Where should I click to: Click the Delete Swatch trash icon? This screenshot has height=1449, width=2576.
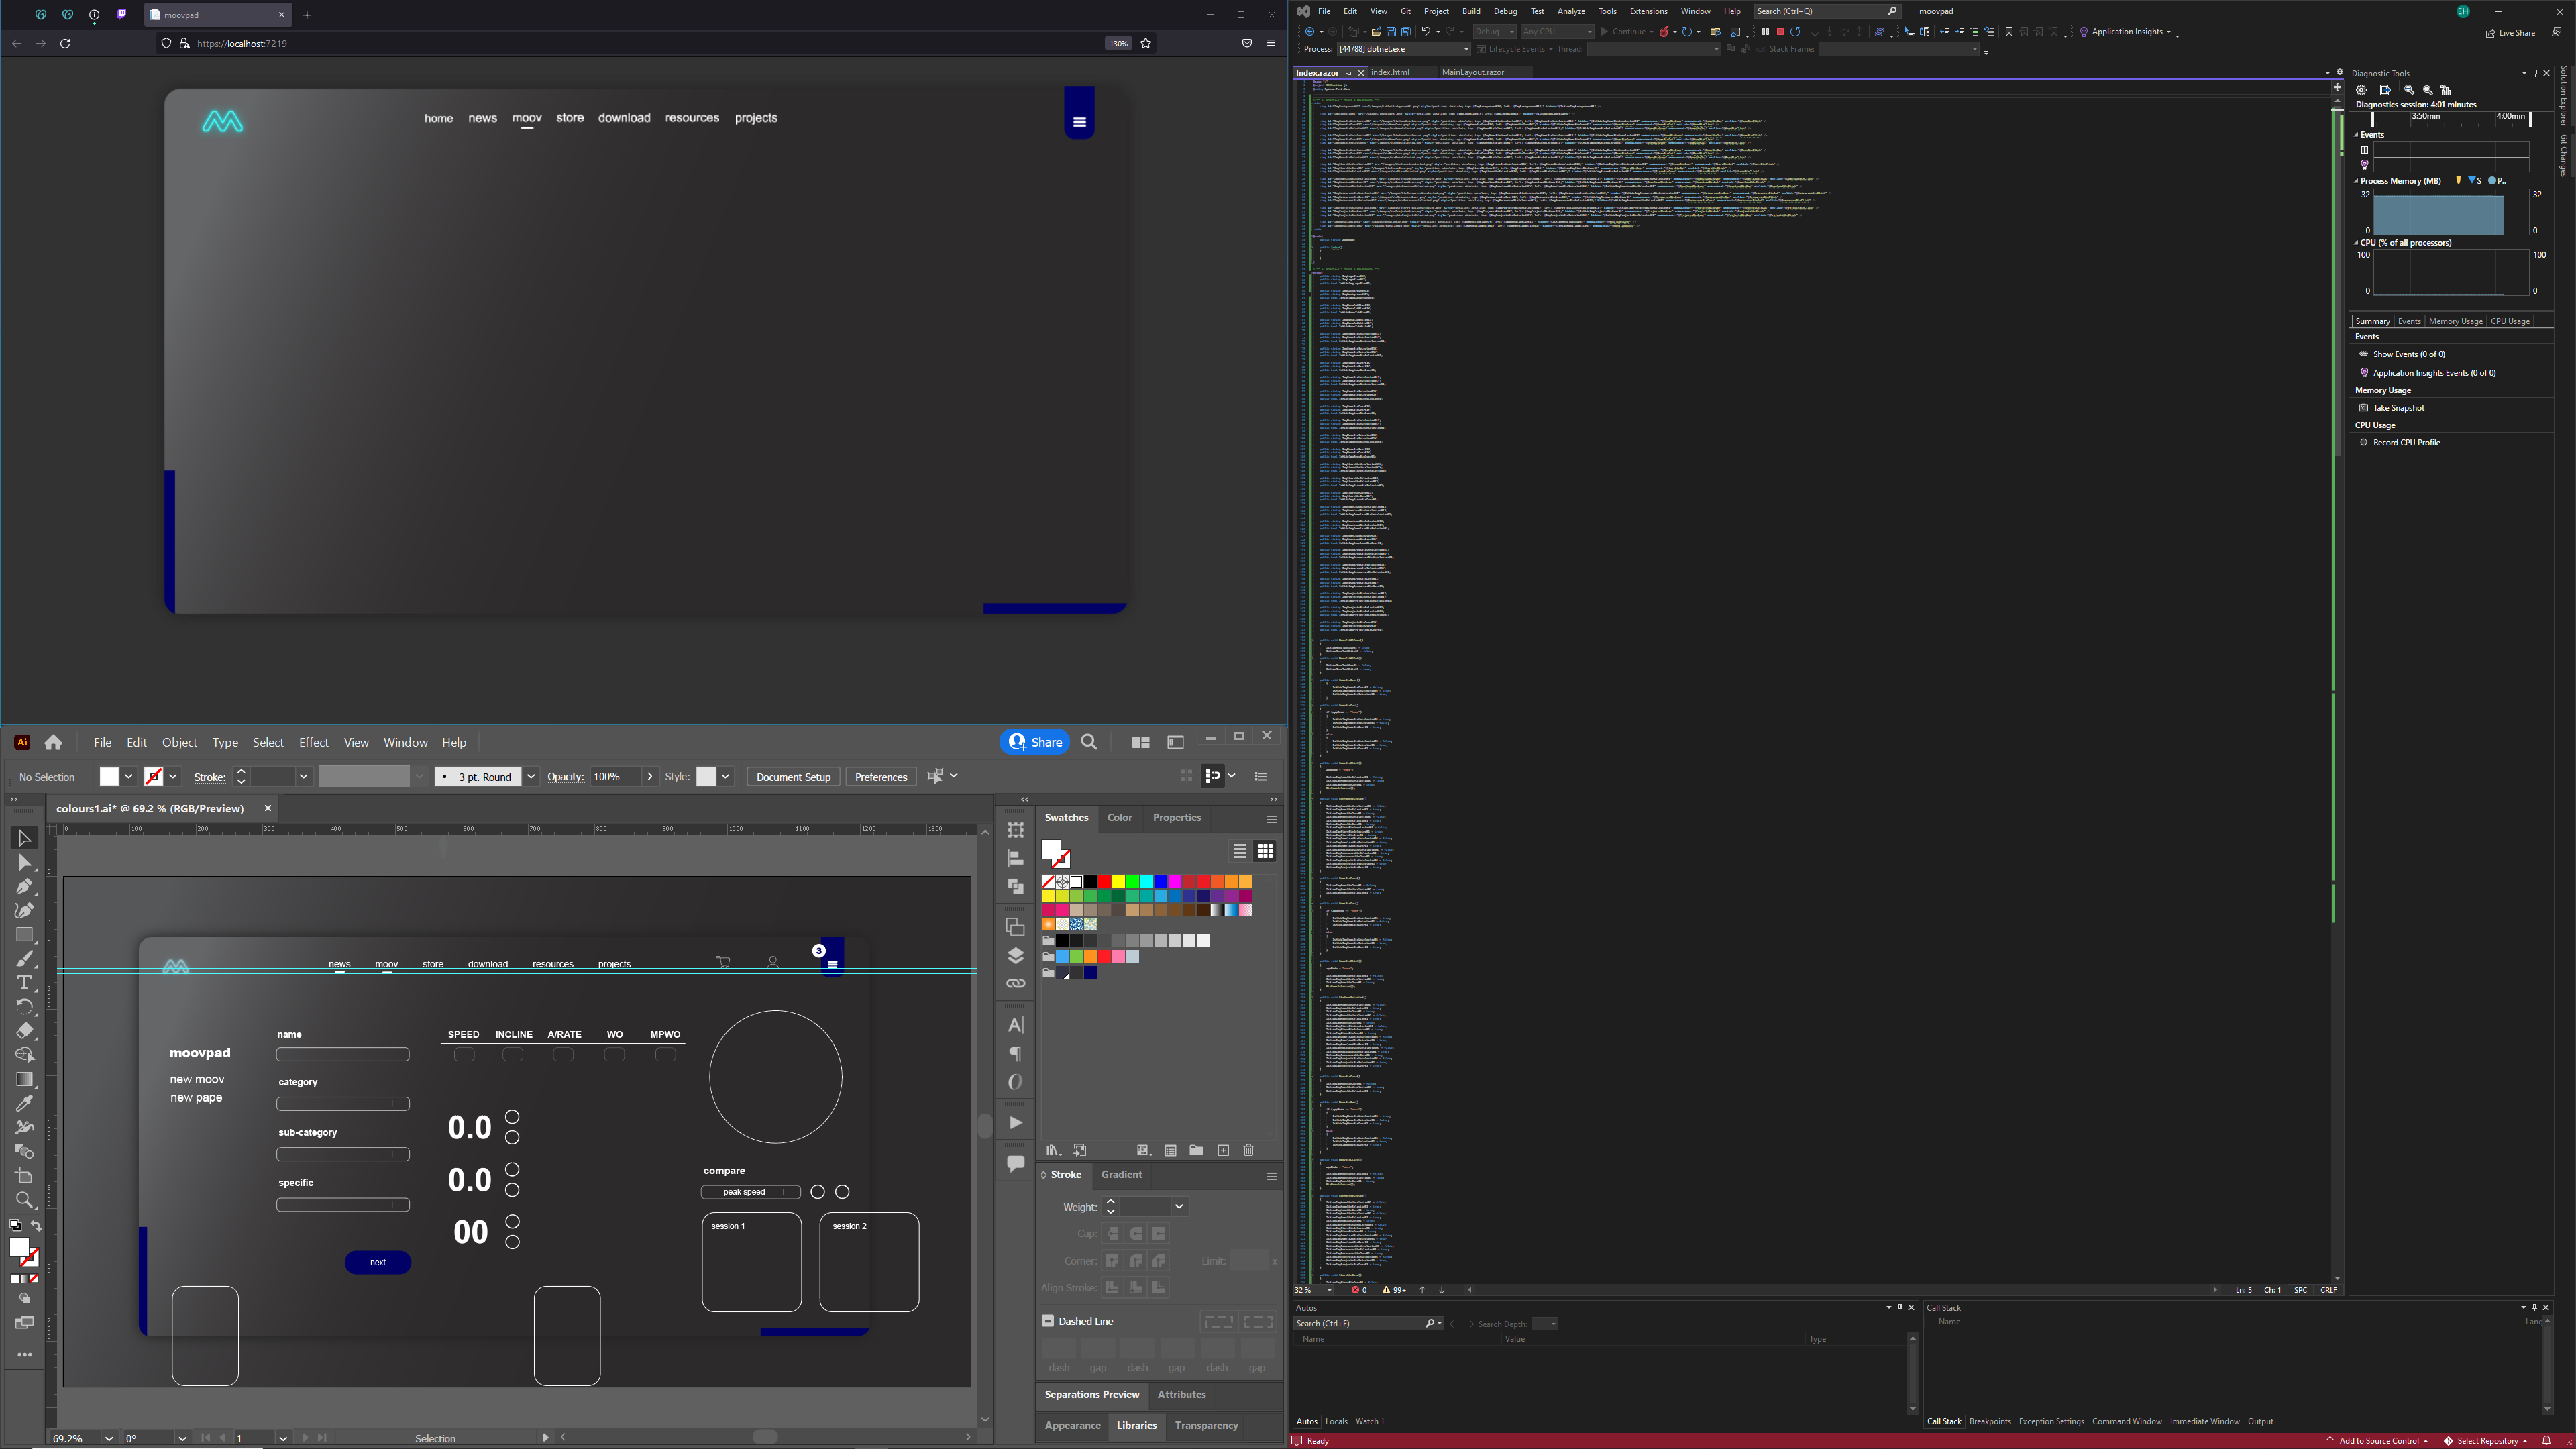(x=1248, y=1150)
